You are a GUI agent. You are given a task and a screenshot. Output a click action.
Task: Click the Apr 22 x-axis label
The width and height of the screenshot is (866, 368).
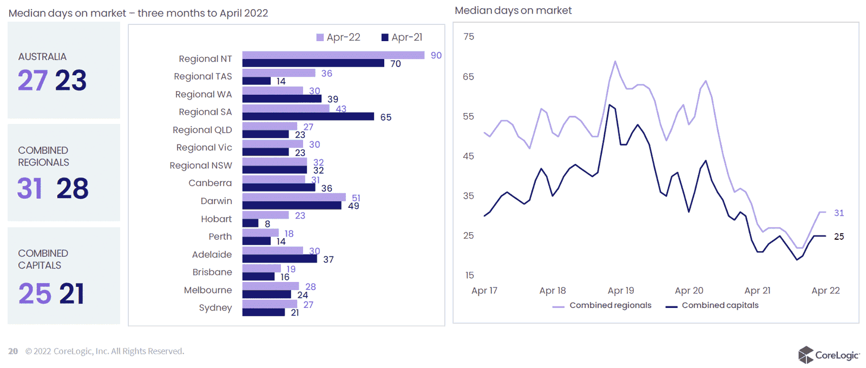pyautogui.click(x=825, y=291)
